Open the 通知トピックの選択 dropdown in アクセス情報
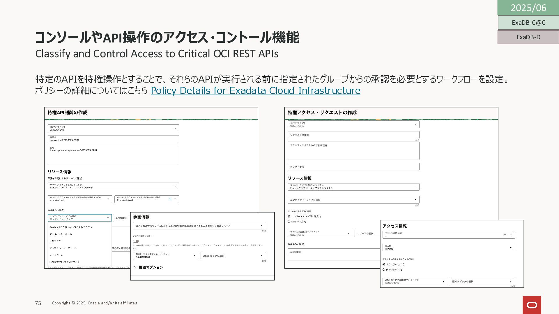Screen dimensions: 559x314 pyautogui.click(x=482, y=281)
